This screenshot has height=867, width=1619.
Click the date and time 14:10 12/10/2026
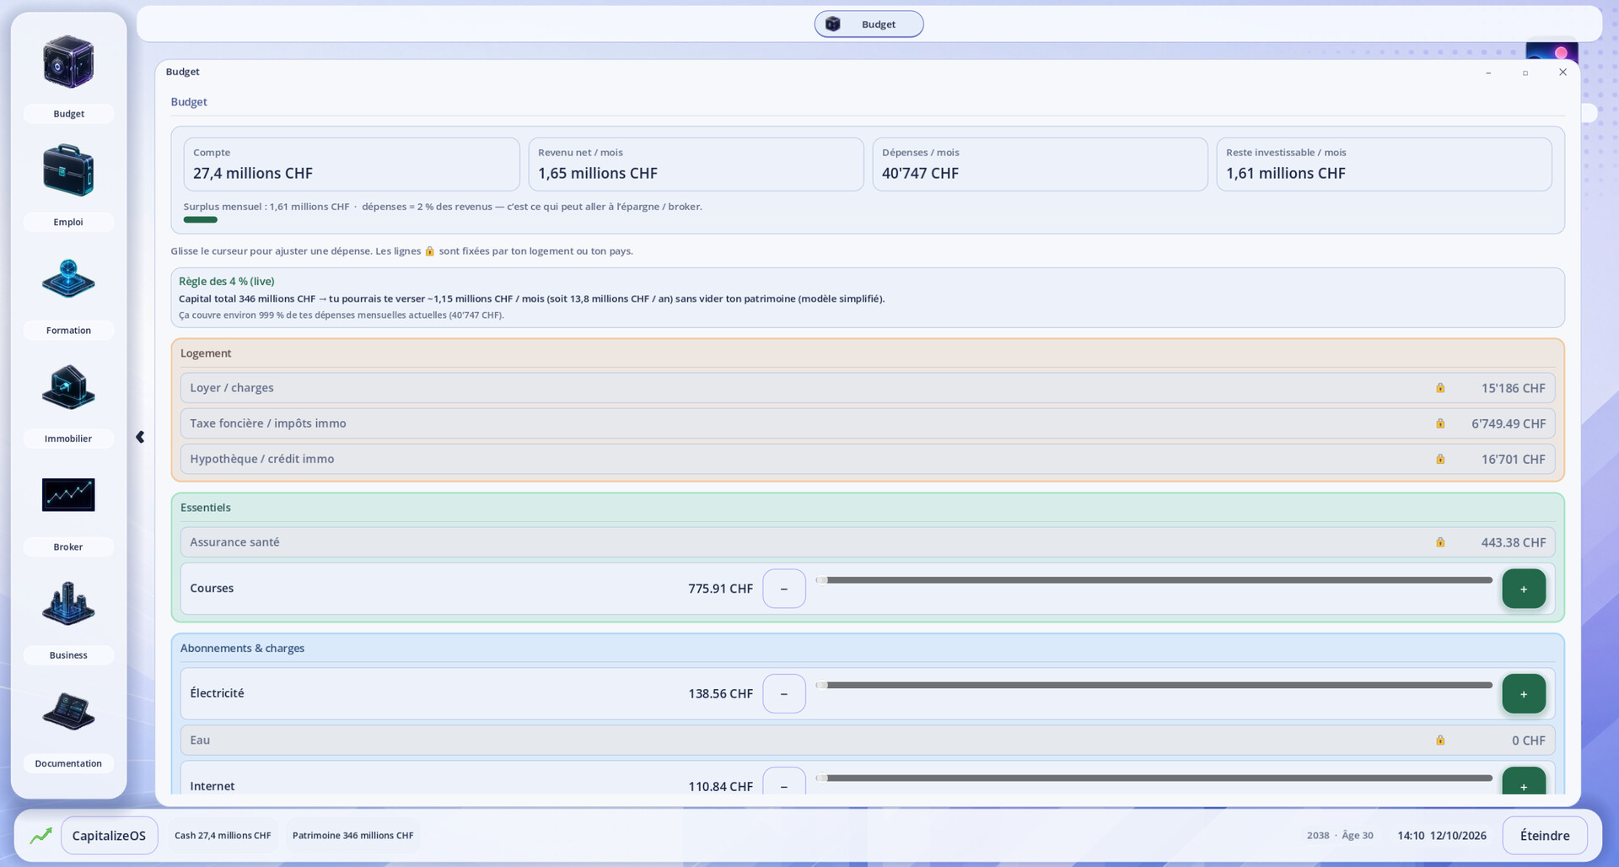tap(1442, 836)
